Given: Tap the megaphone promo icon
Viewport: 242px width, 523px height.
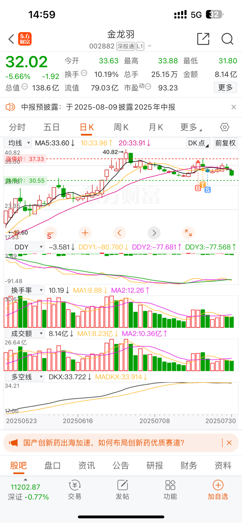Looking at the screenshot, I should tap(13, 443).
